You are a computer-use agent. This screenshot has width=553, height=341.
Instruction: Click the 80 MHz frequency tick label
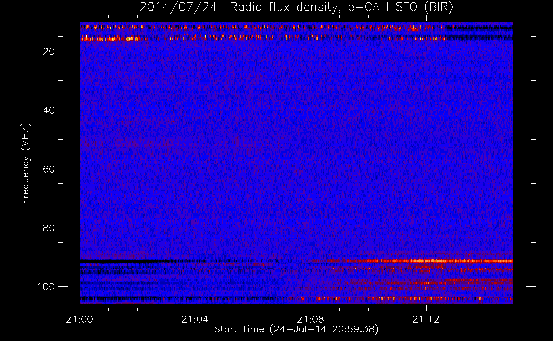[x=49, y=228]
